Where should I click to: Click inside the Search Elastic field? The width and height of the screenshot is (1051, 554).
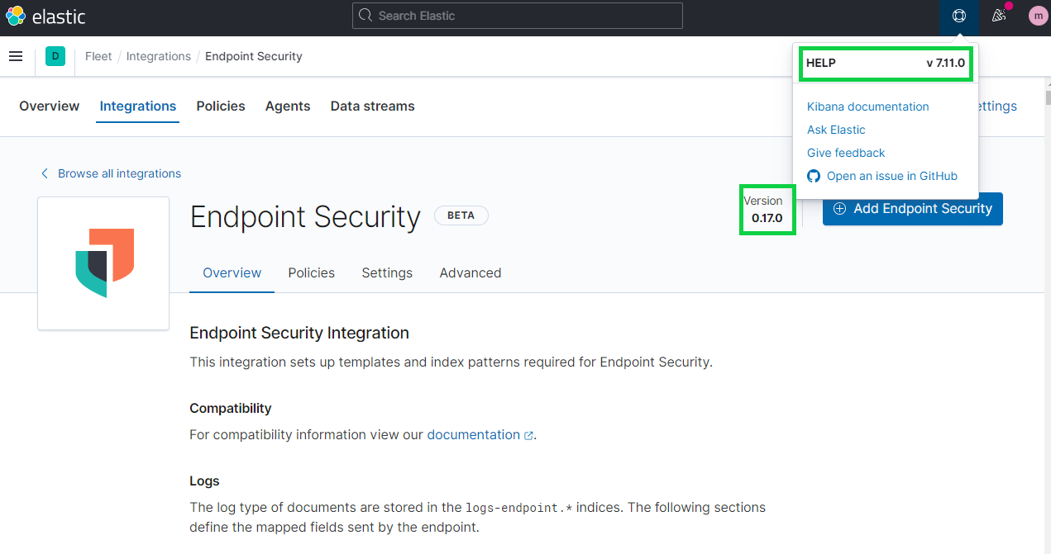[517, 15]
